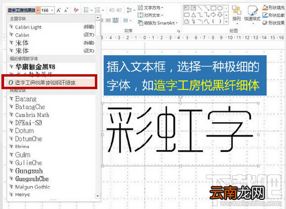This screenshot has height=209, width=286.
Task: Select the oval shape
Action: (x=220, y=8)
